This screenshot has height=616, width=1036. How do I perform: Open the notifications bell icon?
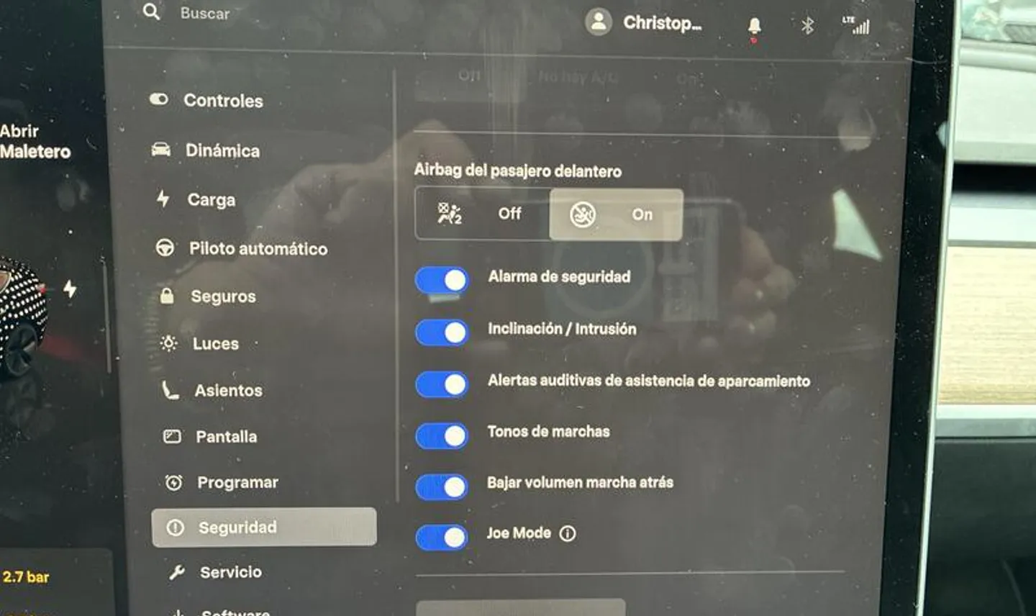tap(754, 27)
